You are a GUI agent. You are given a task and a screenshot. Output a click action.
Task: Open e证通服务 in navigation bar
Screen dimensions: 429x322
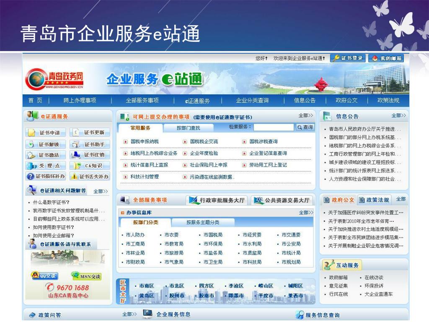pos(197,101)
